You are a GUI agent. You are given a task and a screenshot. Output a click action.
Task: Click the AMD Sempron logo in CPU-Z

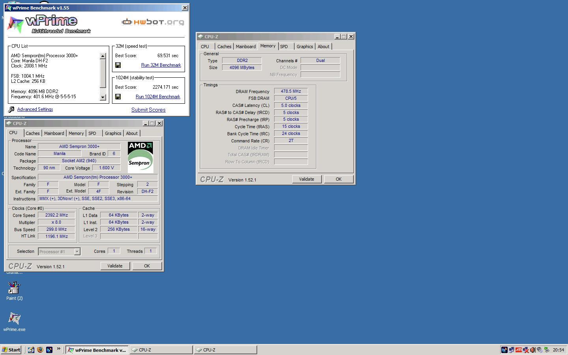(140, 157)
